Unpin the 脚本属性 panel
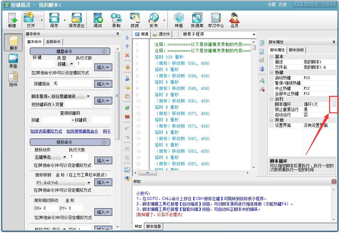 click(334, 41)
